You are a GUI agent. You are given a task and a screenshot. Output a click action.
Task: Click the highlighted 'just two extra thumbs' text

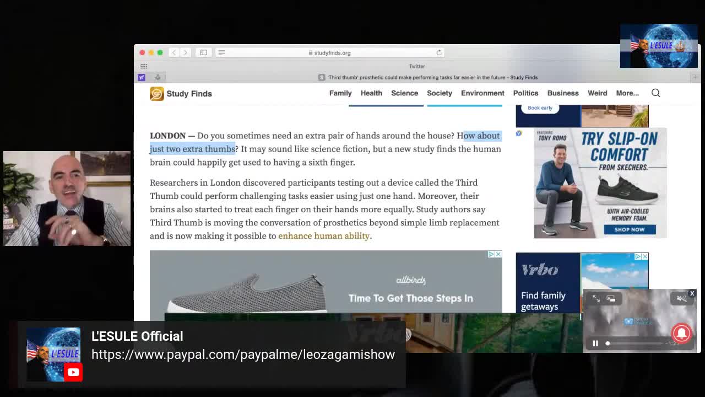(192, 149)
